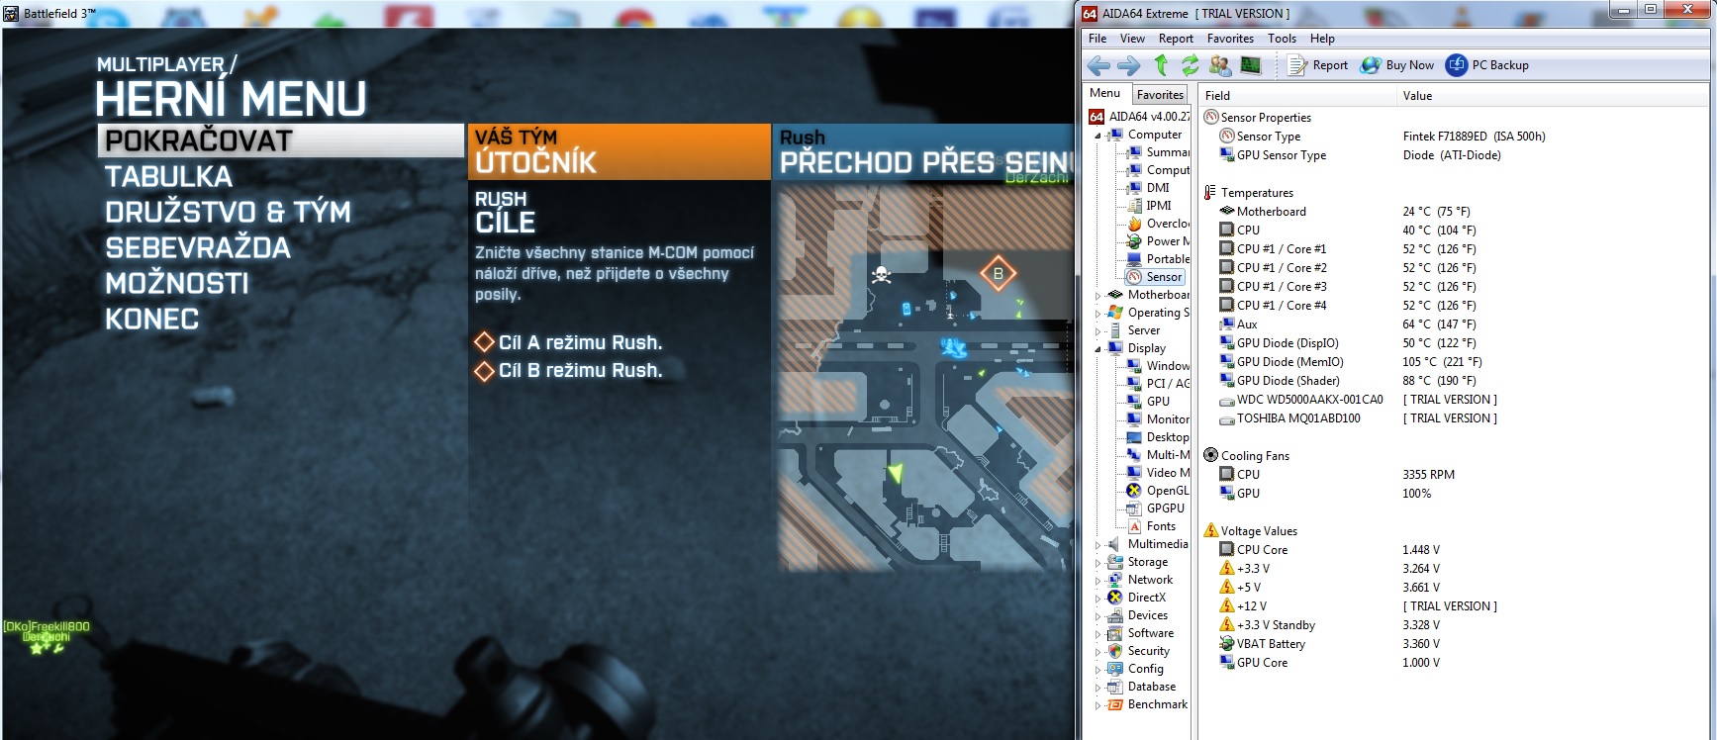The image size is (1717, 740).
Task: Expand the Network tree node
Action: point(1097,581)
